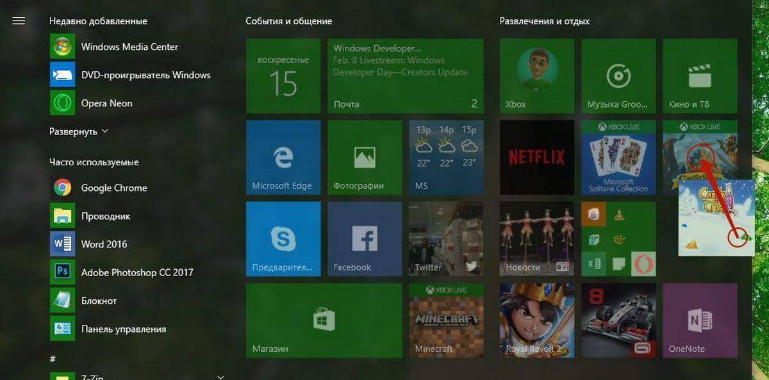Open the hamburger menu at top-left
Image resolution: width=769 pixels, height=380 pixels.
(19, 21)
